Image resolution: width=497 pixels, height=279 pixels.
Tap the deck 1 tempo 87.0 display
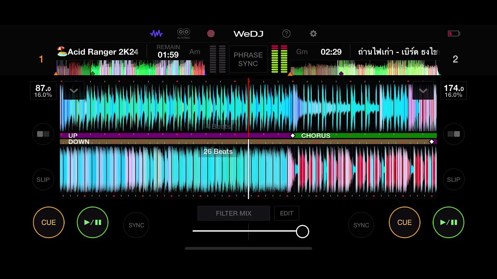pyautogui.click(x=43, y=91)
